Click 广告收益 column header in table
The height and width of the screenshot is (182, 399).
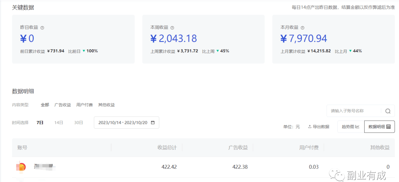click(238, 147)
